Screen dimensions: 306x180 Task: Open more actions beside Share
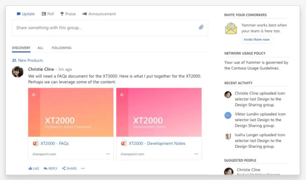pyautogui.click(x=83, y=168)
